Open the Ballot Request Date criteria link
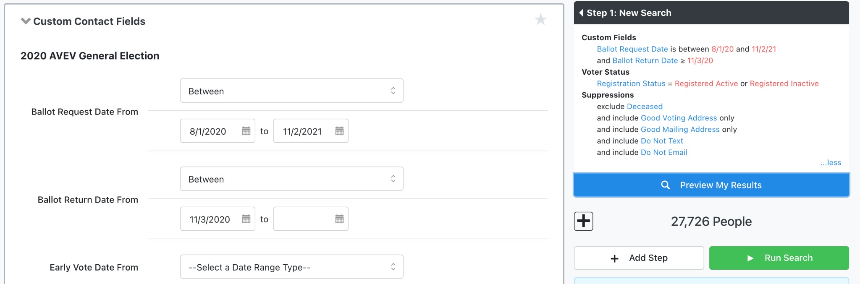The width and height of the screenshot is (860, 284). point(632,49)
